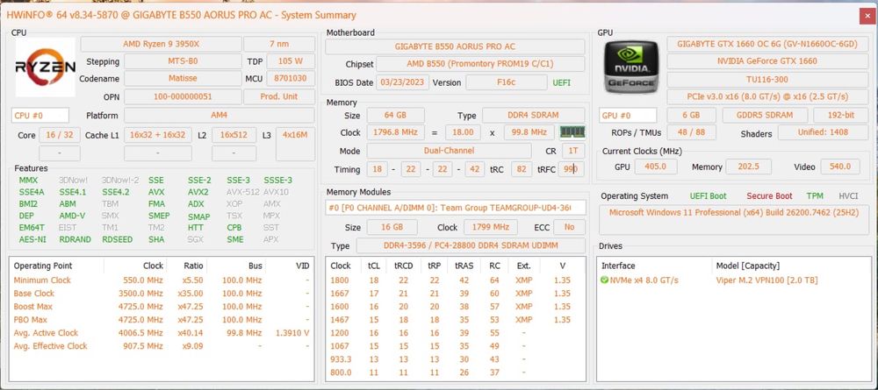Viewport: 878px width, 390px height.
Task: Click the NVIDIA GeForce GTX 1660 field
Action: 766,61
